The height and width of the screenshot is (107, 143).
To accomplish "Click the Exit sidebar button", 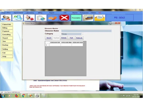I will click(x=7, y=53).
